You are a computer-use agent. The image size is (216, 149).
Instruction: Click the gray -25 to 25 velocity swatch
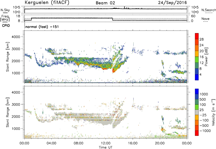tap(197, 112)
